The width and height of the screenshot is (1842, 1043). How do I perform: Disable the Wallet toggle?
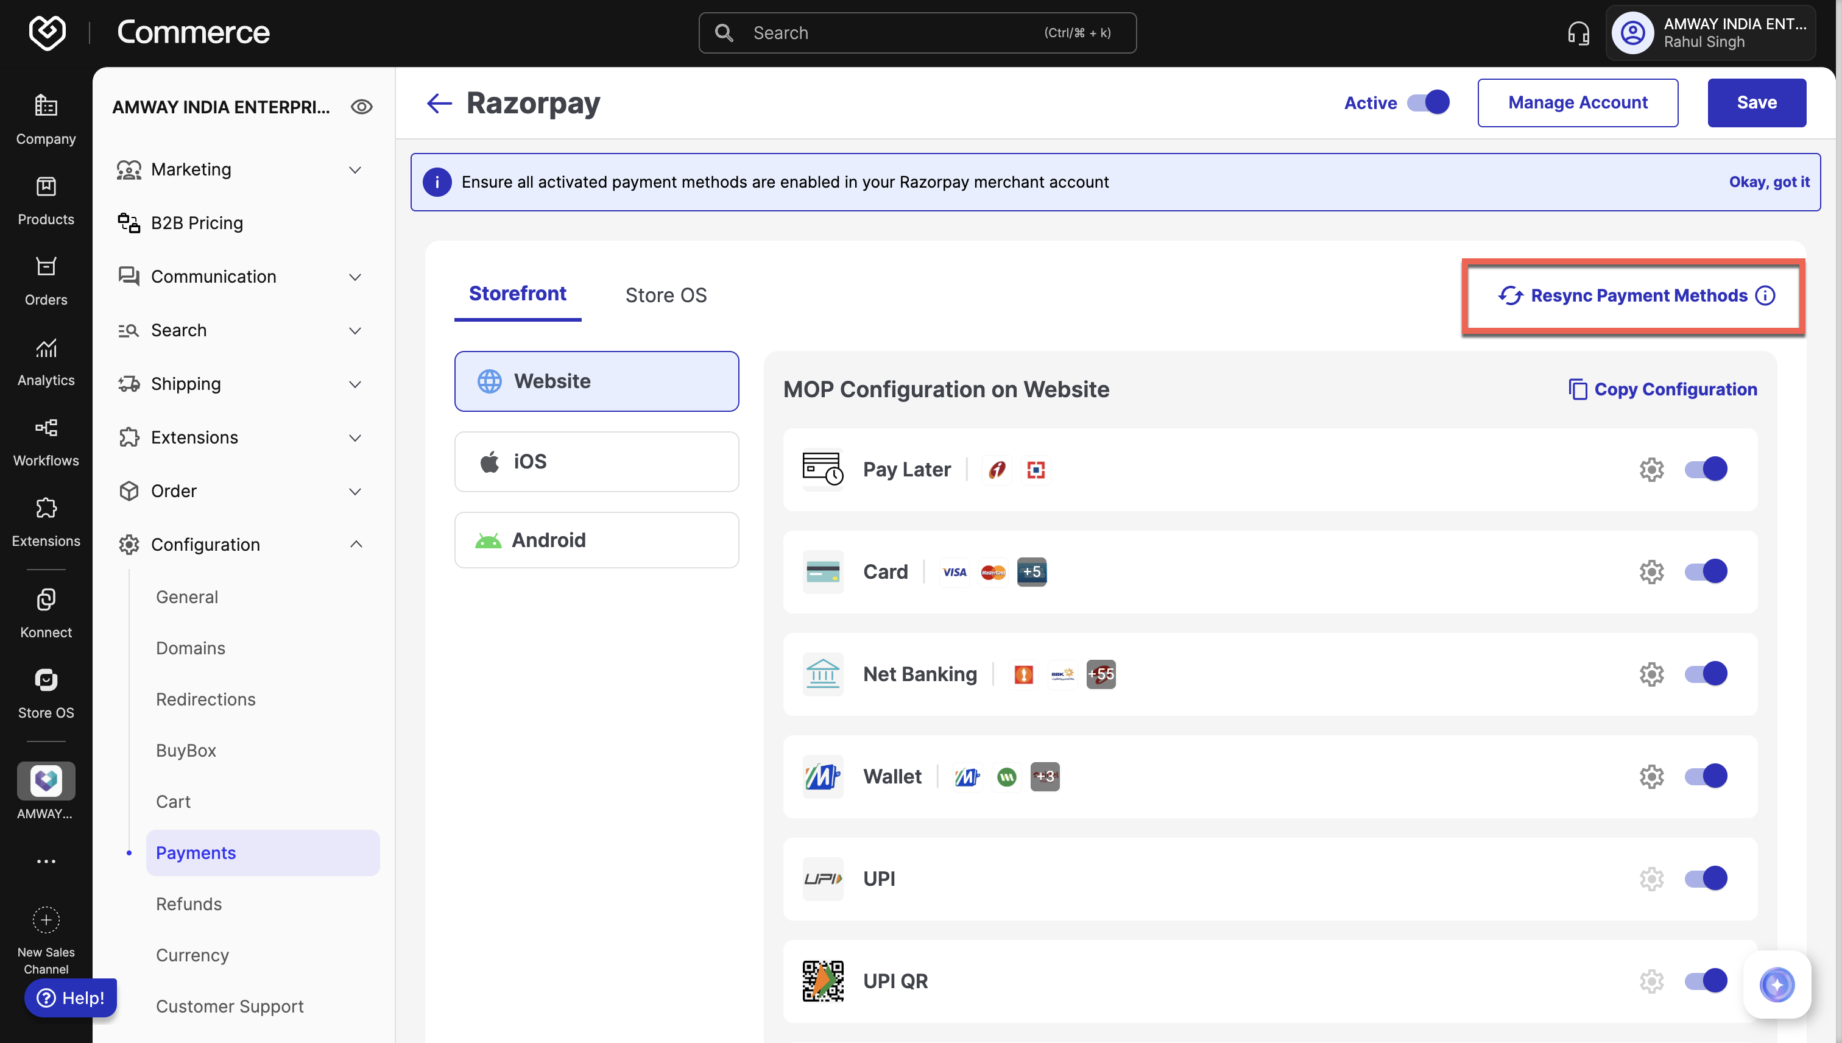1705,777
